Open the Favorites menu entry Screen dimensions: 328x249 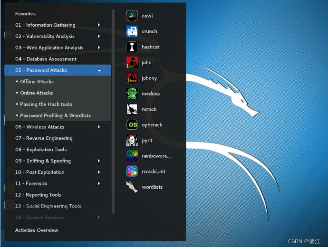[58, 14]
